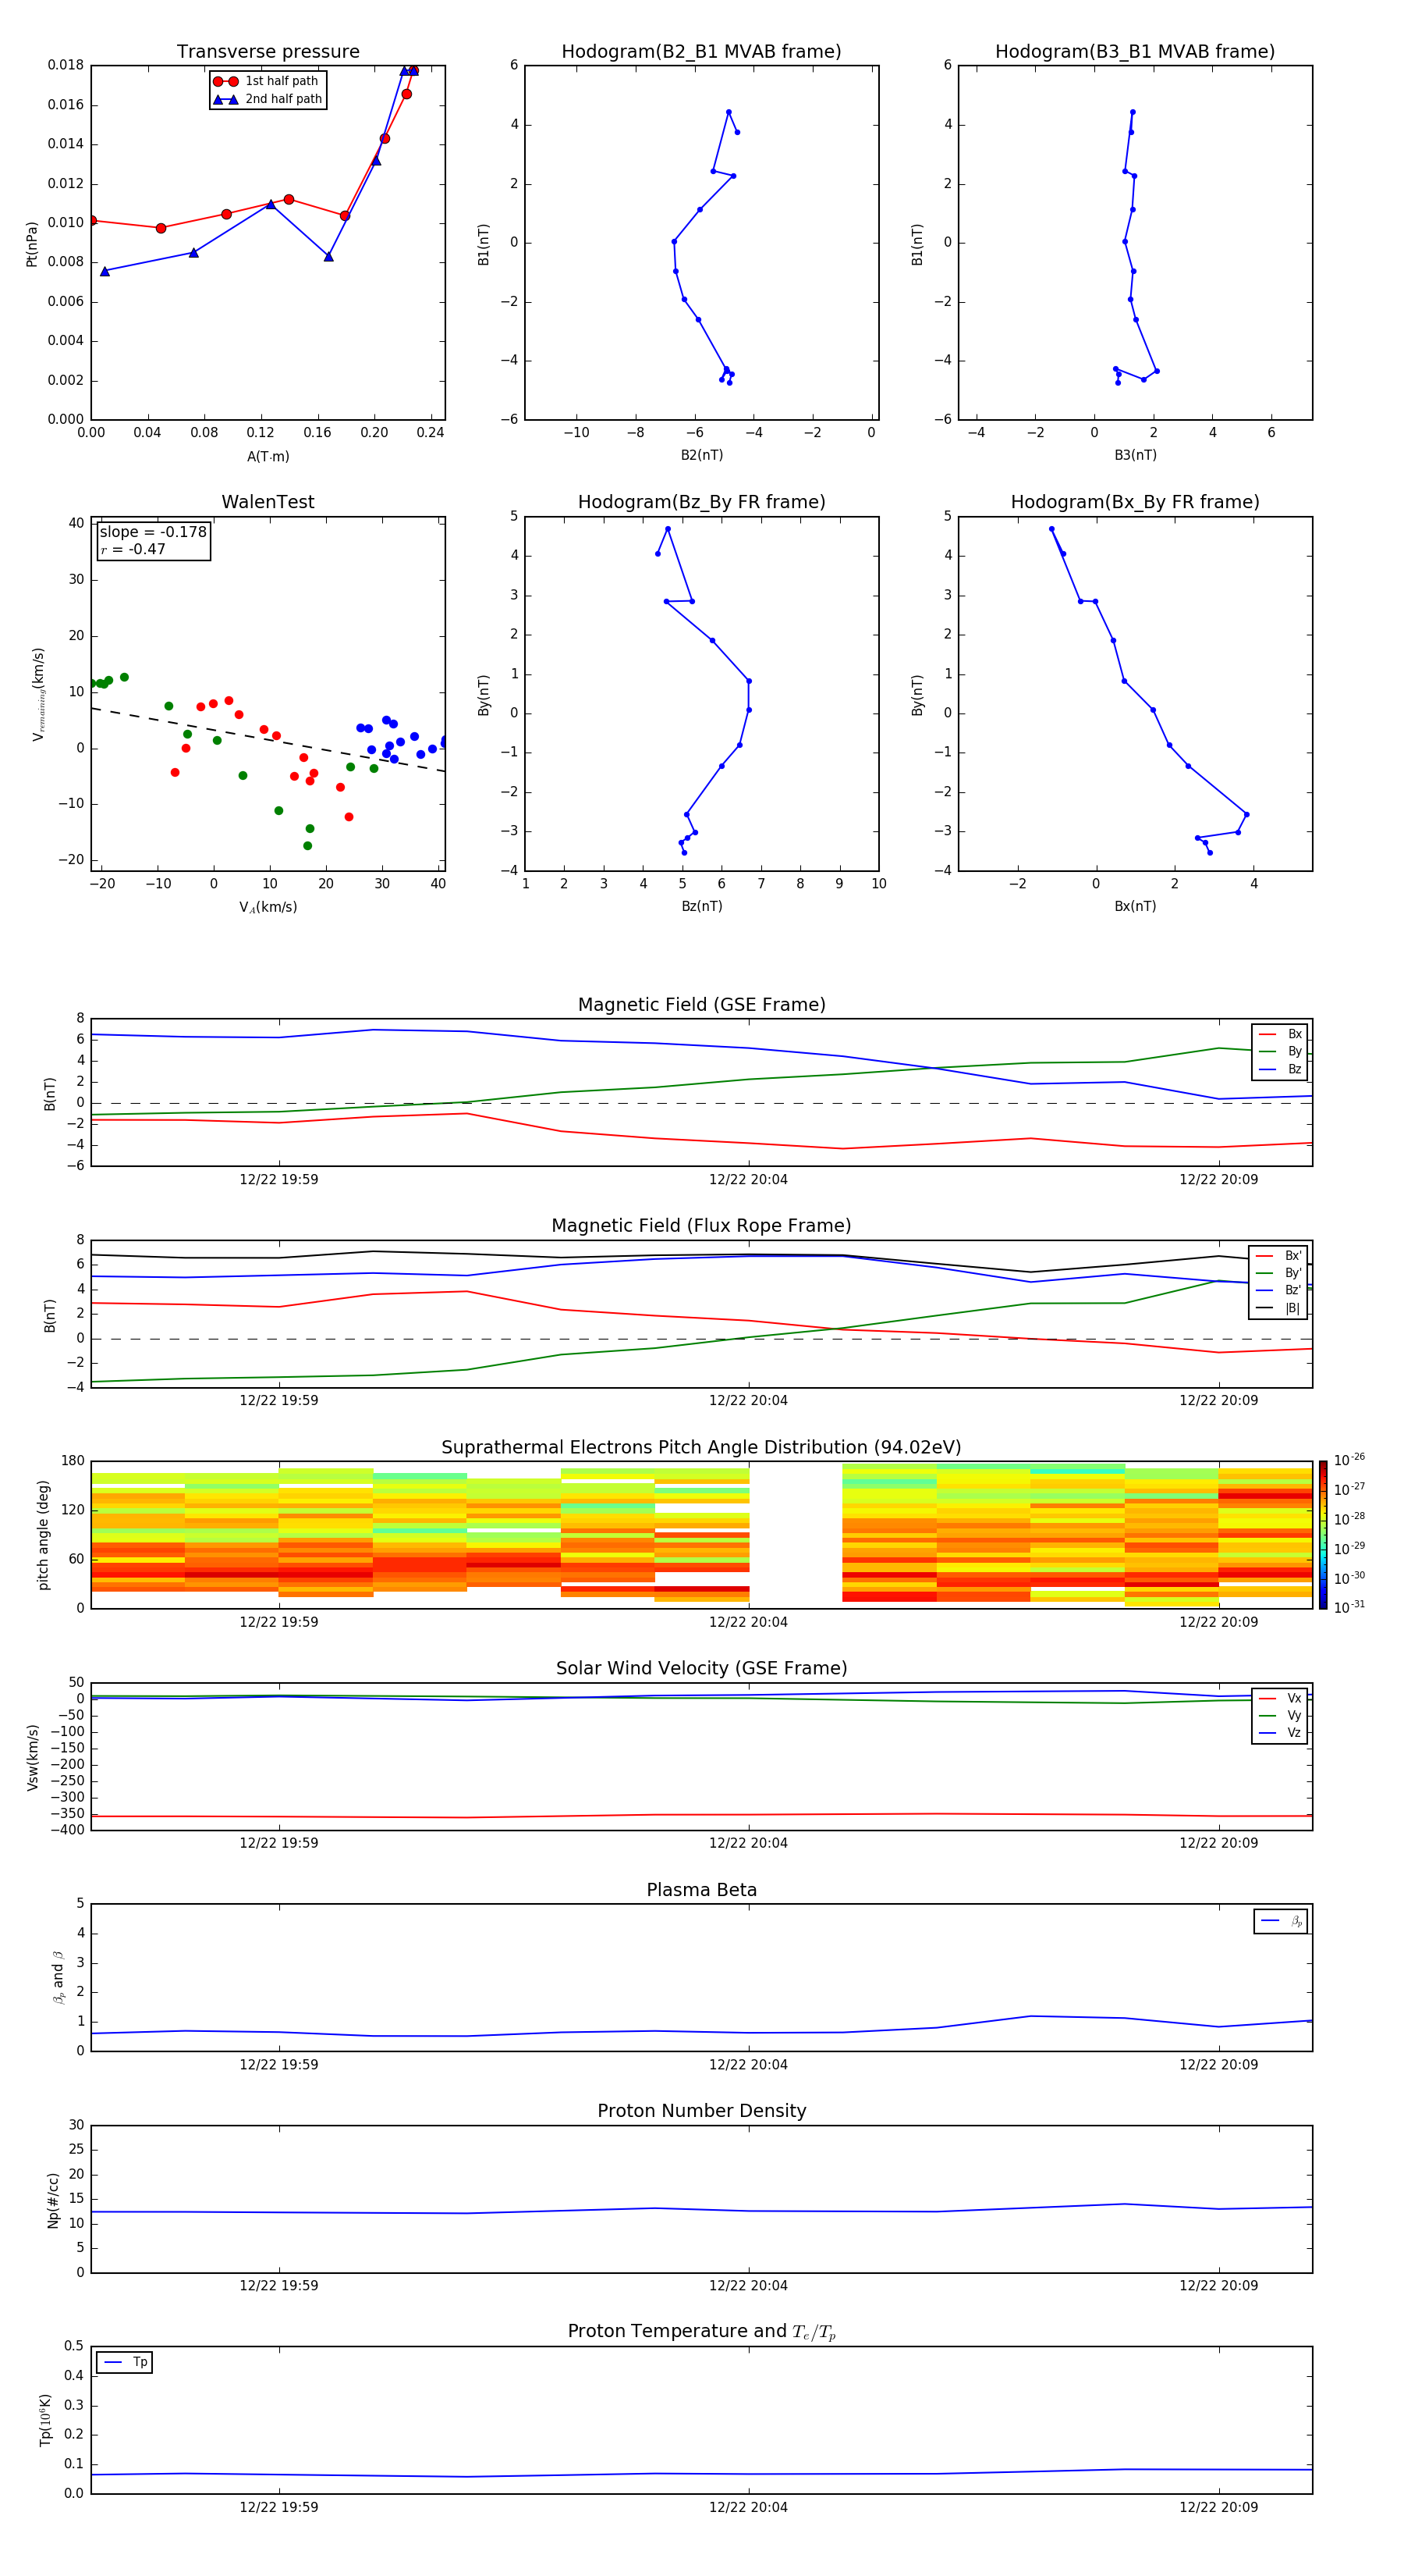
Task: Click the "Np(#/cc)" y-axis label
Action: pos(53,2200)
